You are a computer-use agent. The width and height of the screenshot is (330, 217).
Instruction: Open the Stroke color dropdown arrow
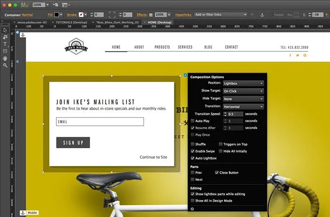(86, 15)
